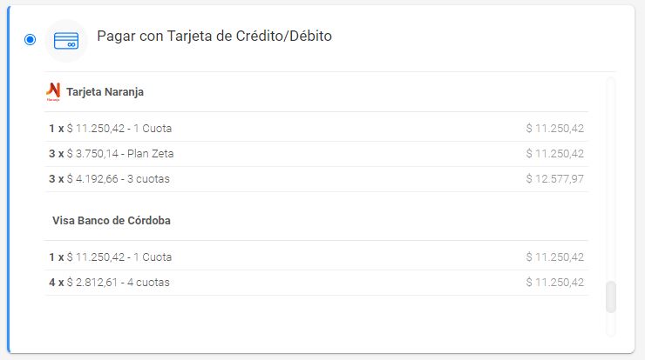
Task: Click the Tarjeta Naranja logo icon
Action: pyautogui.click(x=53, y=91)
